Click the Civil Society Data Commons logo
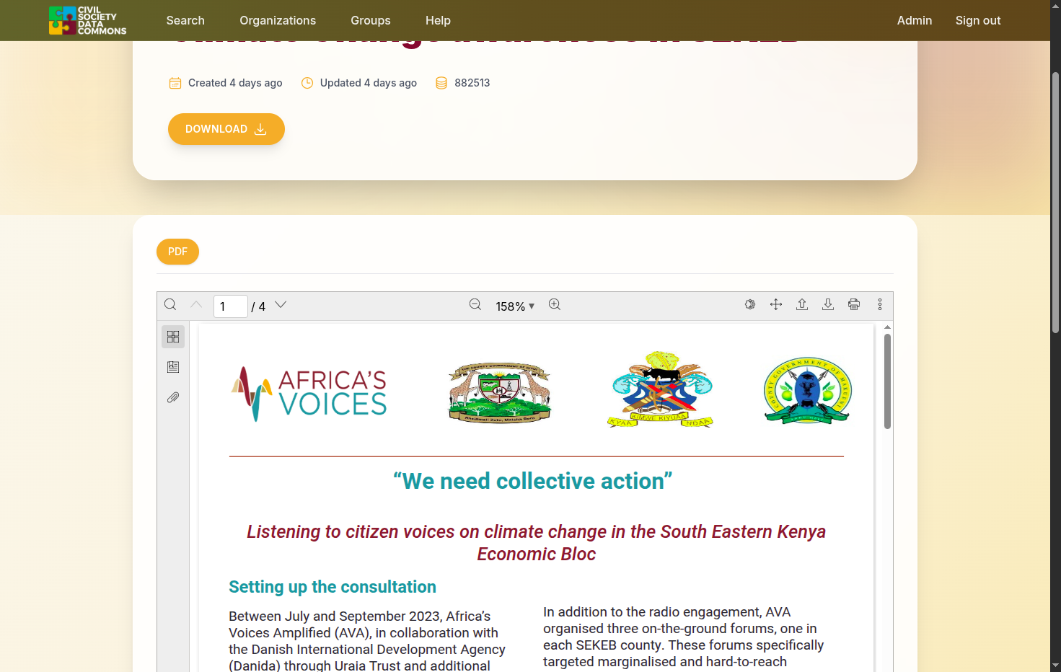The width and height of the screenshot is (1061, 672). [x=87, y=20]
